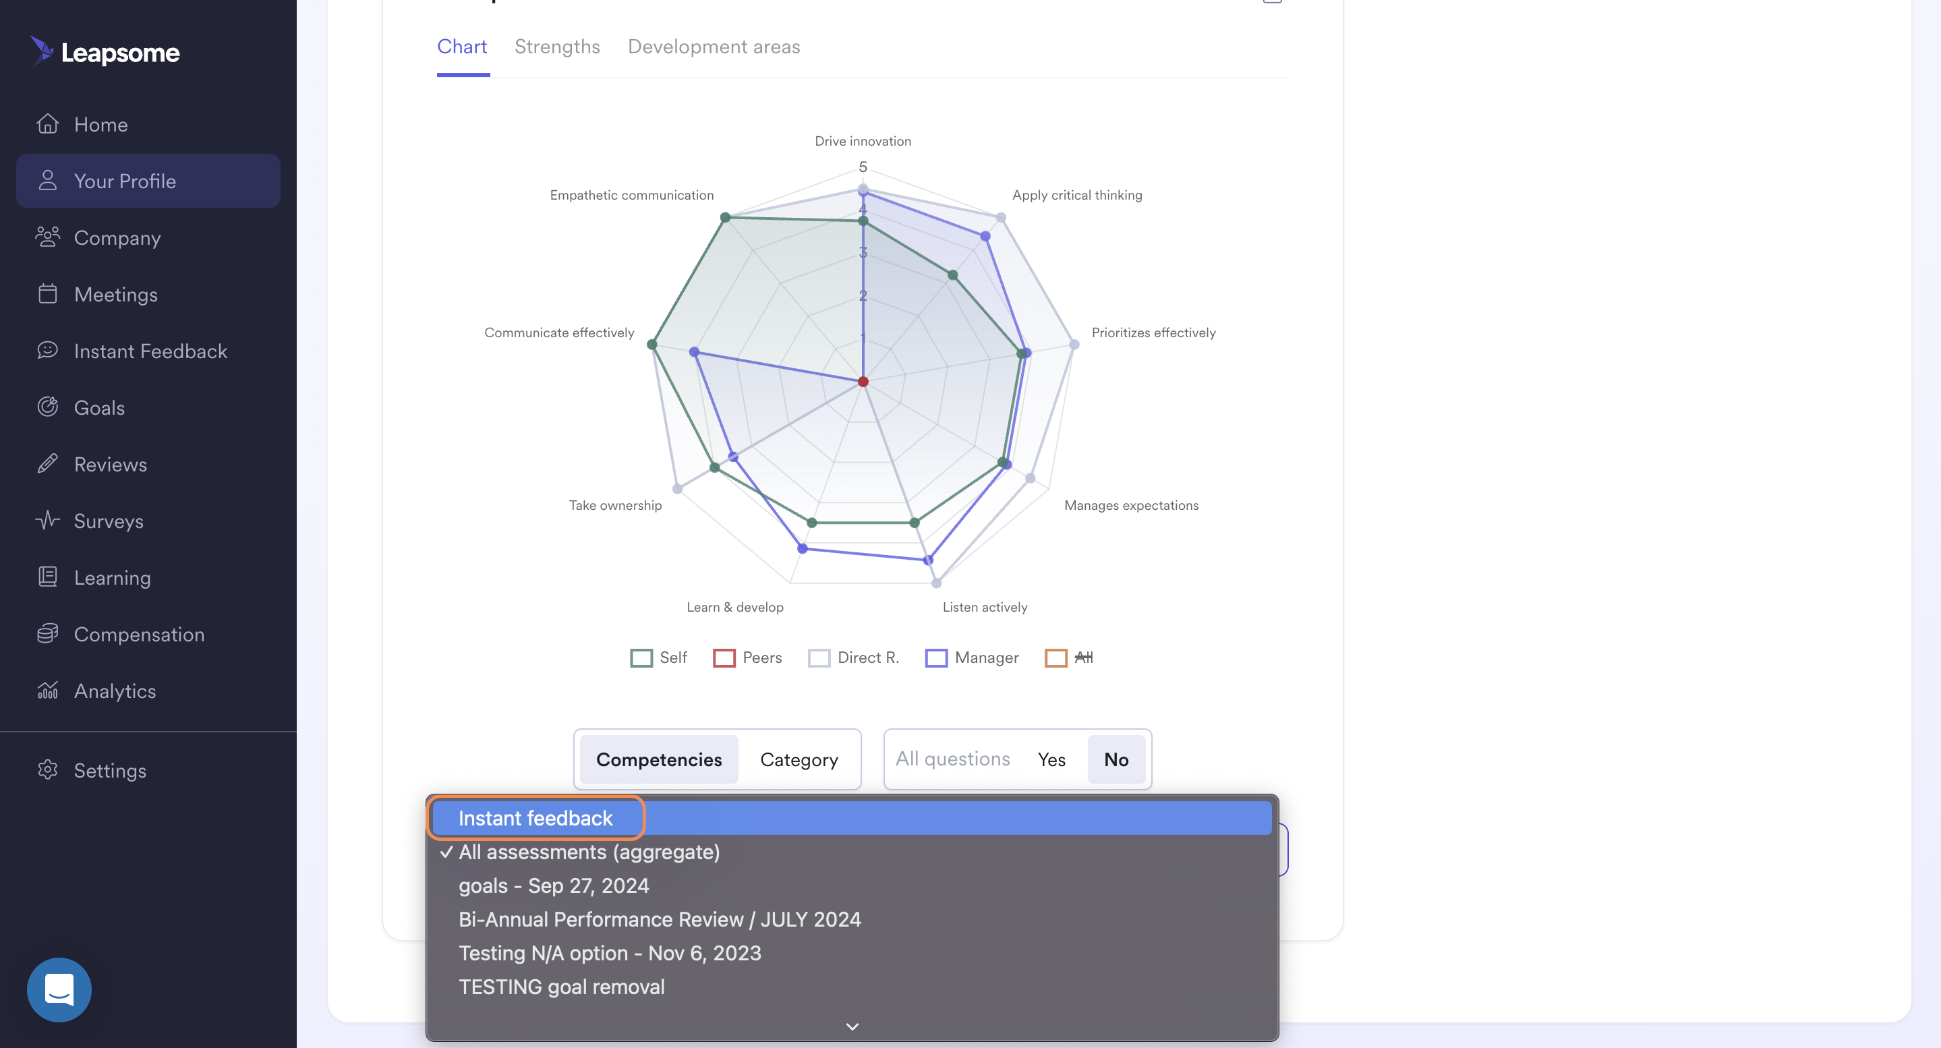Click the Goals target icon
1941x1048 pixels.
click(47, 407)
